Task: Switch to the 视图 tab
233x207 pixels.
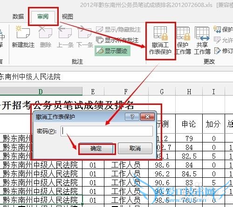Action: coord(68,16)
